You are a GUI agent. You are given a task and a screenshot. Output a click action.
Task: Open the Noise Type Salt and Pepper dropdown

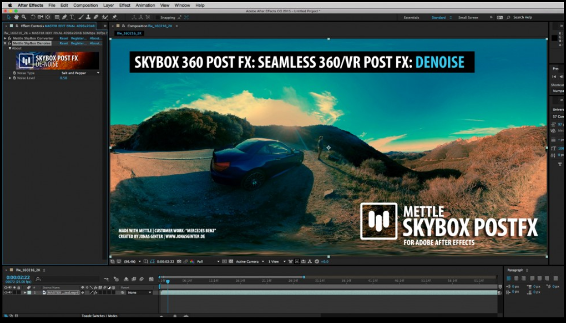[80, 73]
